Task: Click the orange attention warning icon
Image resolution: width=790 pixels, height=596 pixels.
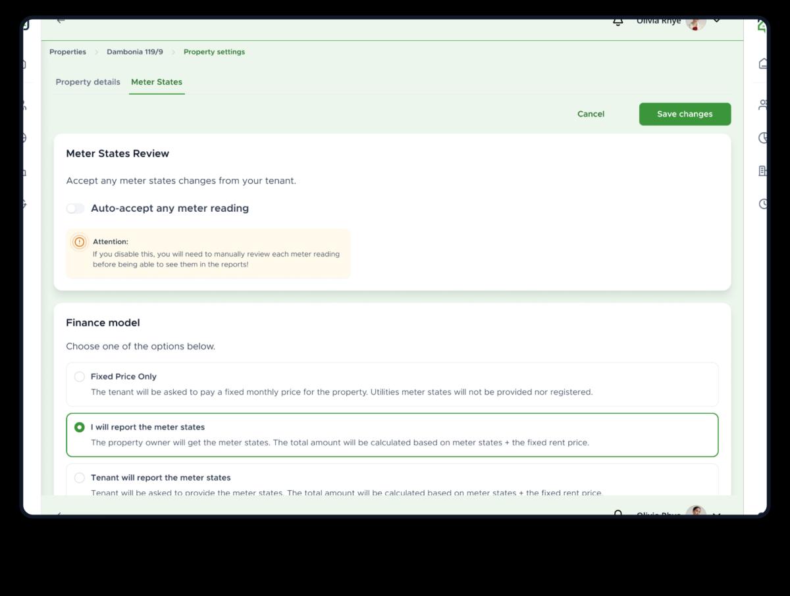Action: click(x=80, y=242)
